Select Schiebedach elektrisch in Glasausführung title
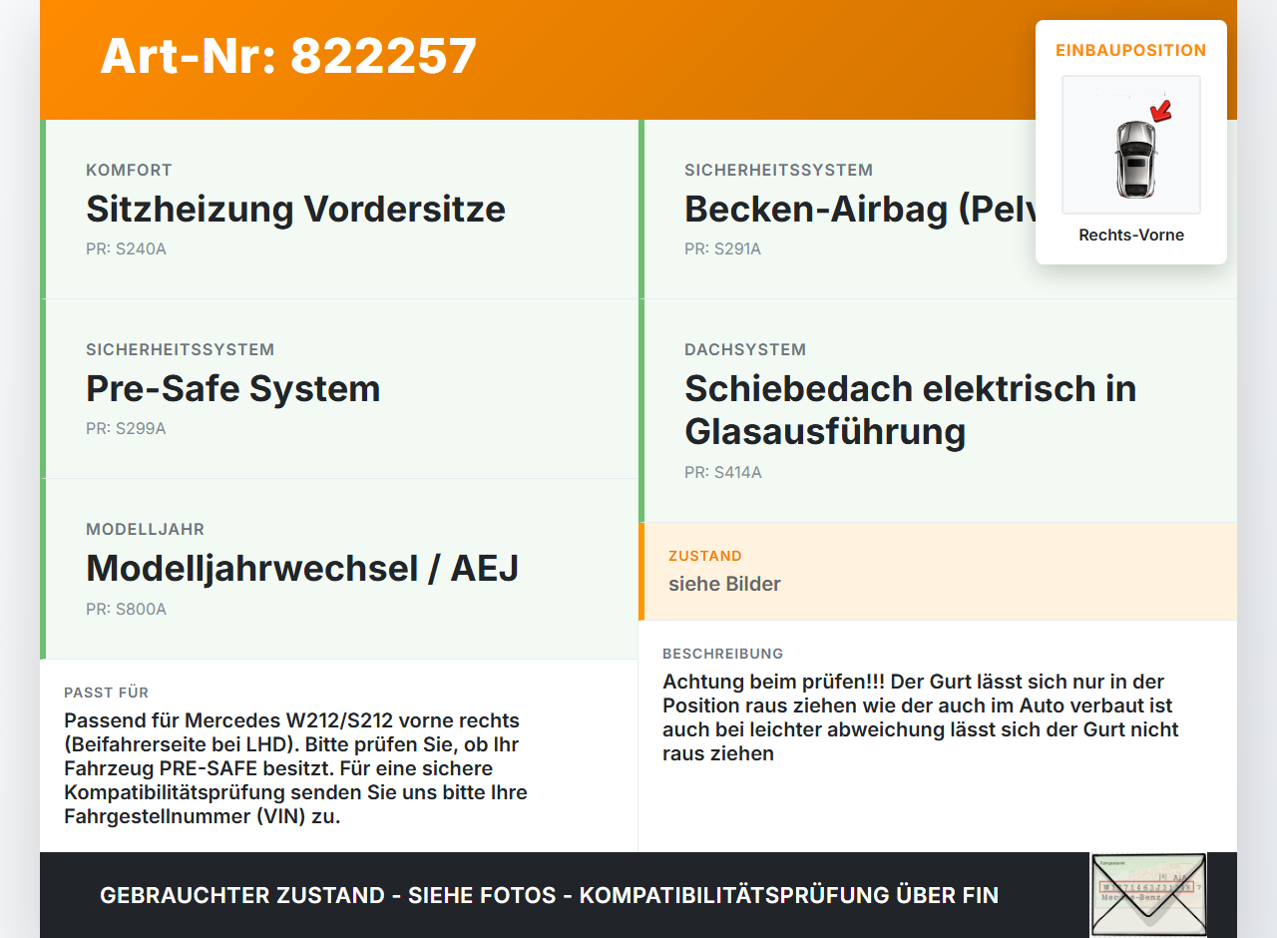The width and height of the screenshot is (1277, 938). point(910,410)
